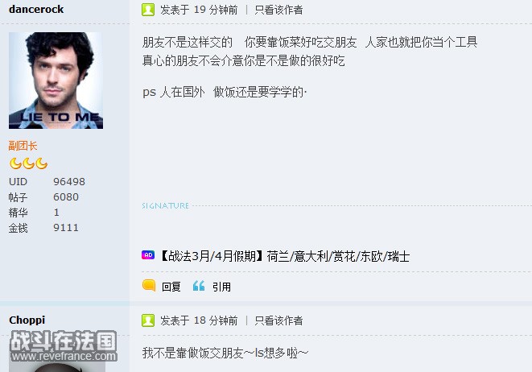Click 引用 to quote dancerock's post
This screenshot has width=532, height=372.
pos(221,287)
